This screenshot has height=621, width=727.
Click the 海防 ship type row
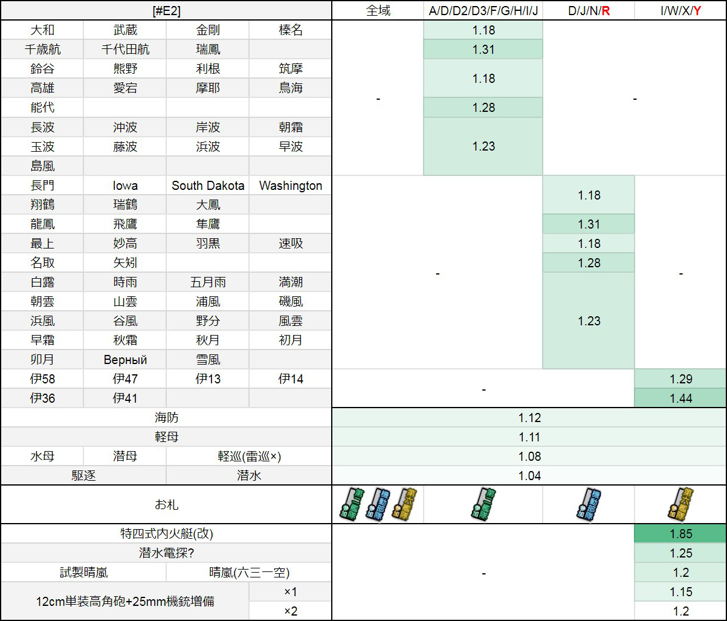tap(166, 418)
